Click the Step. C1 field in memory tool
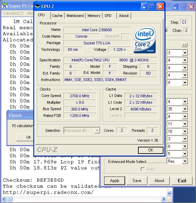Screen dimensions: 196x203 pyautogui.click(x=184, y=22)
